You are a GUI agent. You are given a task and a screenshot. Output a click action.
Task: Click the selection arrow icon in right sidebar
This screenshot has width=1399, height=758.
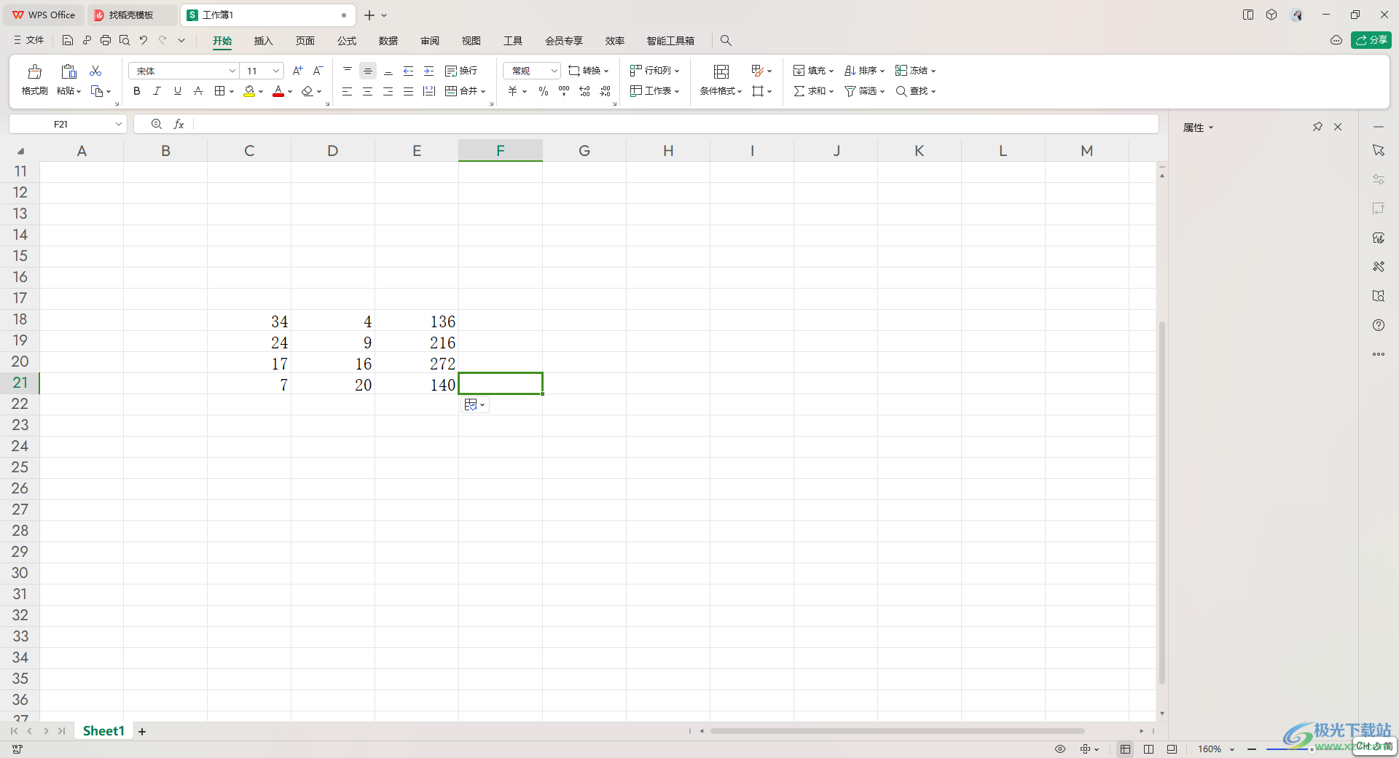[1379, 150]
